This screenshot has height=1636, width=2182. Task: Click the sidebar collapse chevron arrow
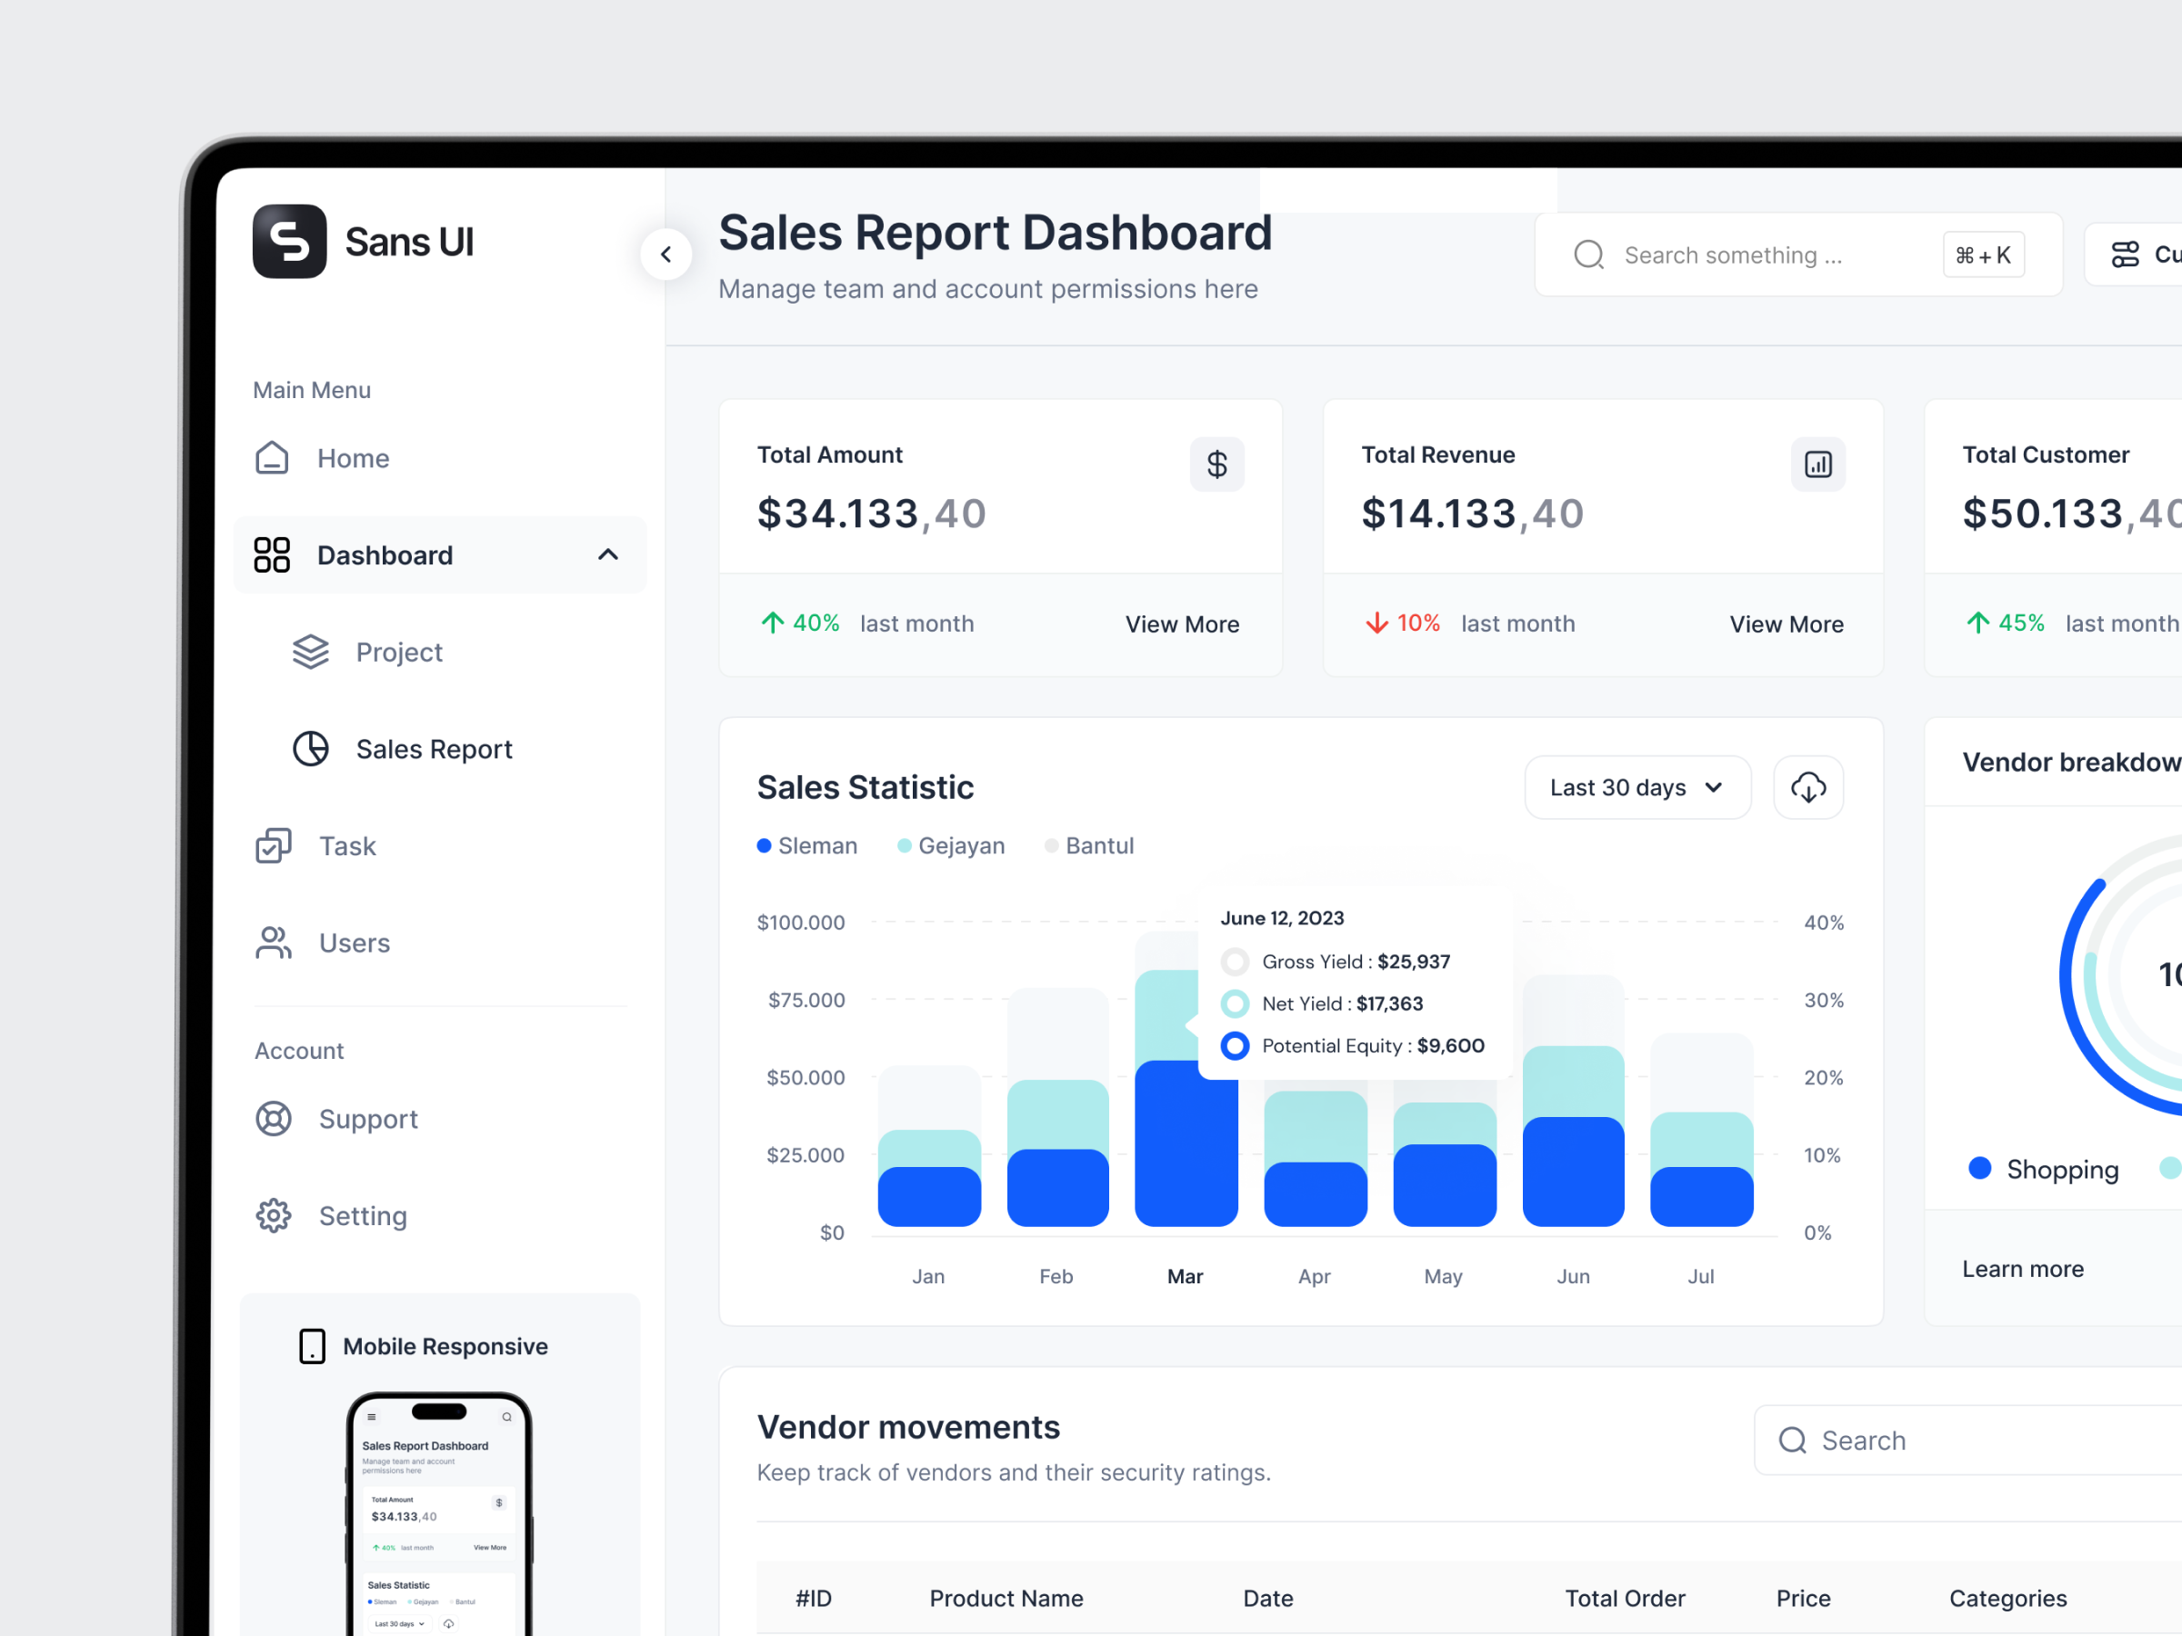(x=666, y=254)
